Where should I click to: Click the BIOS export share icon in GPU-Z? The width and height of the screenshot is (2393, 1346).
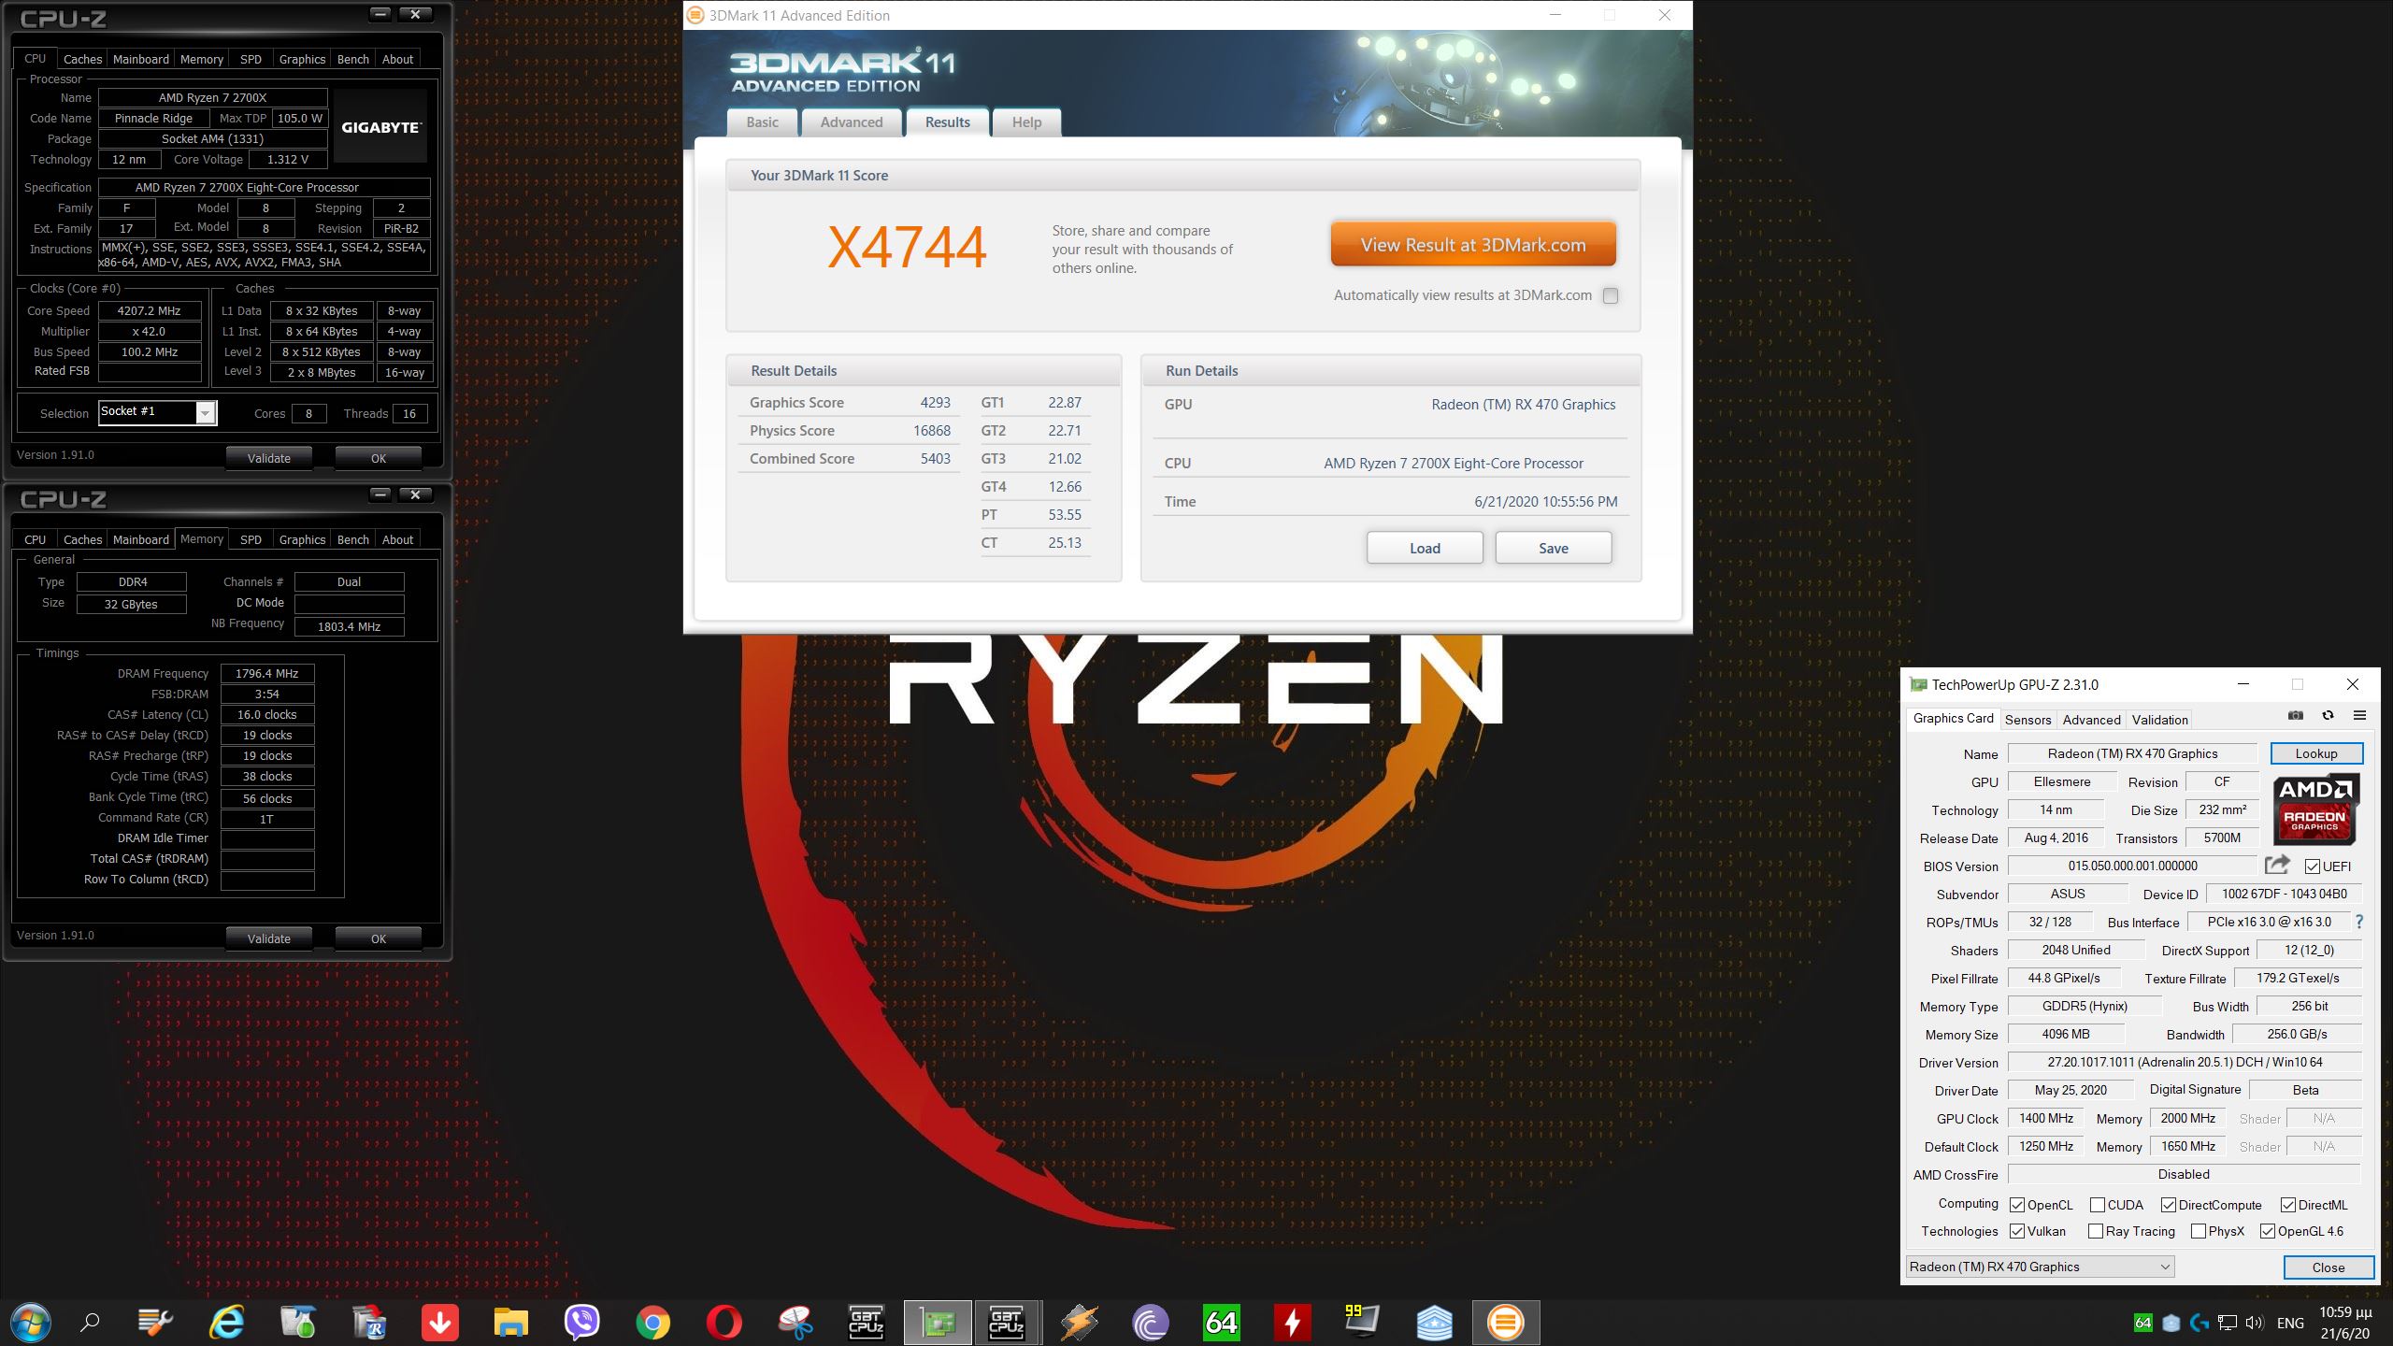(x=2277, y=866)
